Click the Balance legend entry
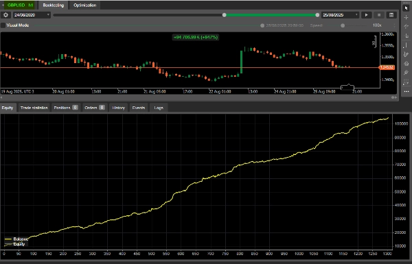The image size is (412, 264). tap(16, 239)
